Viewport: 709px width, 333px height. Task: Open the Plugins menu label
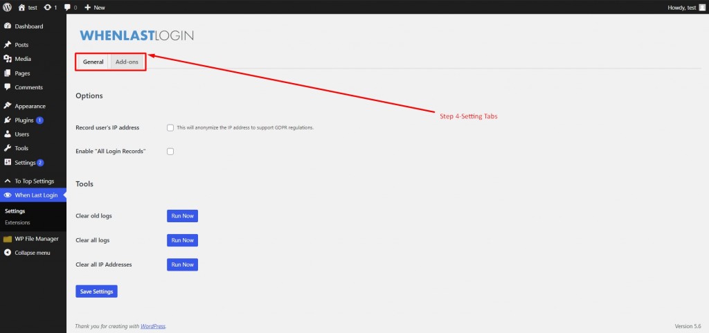pos(24,120)
